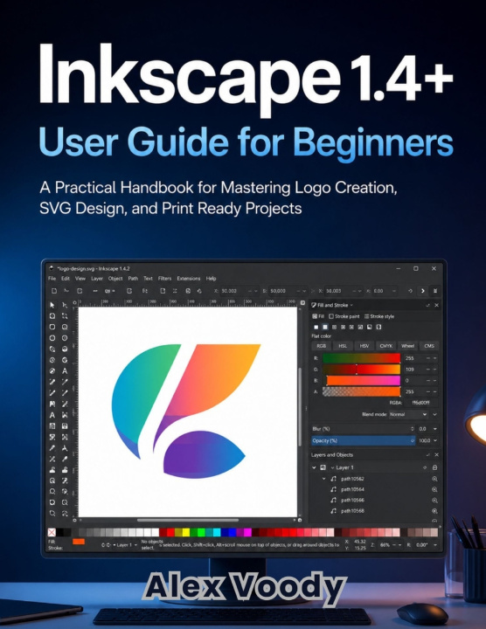The height and width of the screenshot is (629, 486).
Task: Click zoom icon next to path10564
Action: (434, 489)
